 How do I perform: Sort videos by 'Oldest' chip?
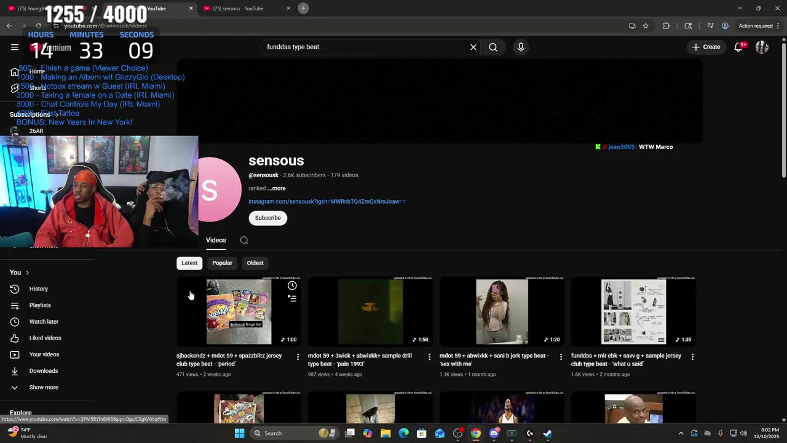(x=255, y=263)
